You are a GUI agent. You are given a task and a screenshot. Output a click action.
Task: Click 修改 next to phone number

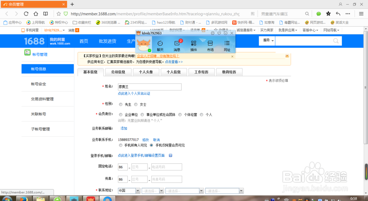145,140
